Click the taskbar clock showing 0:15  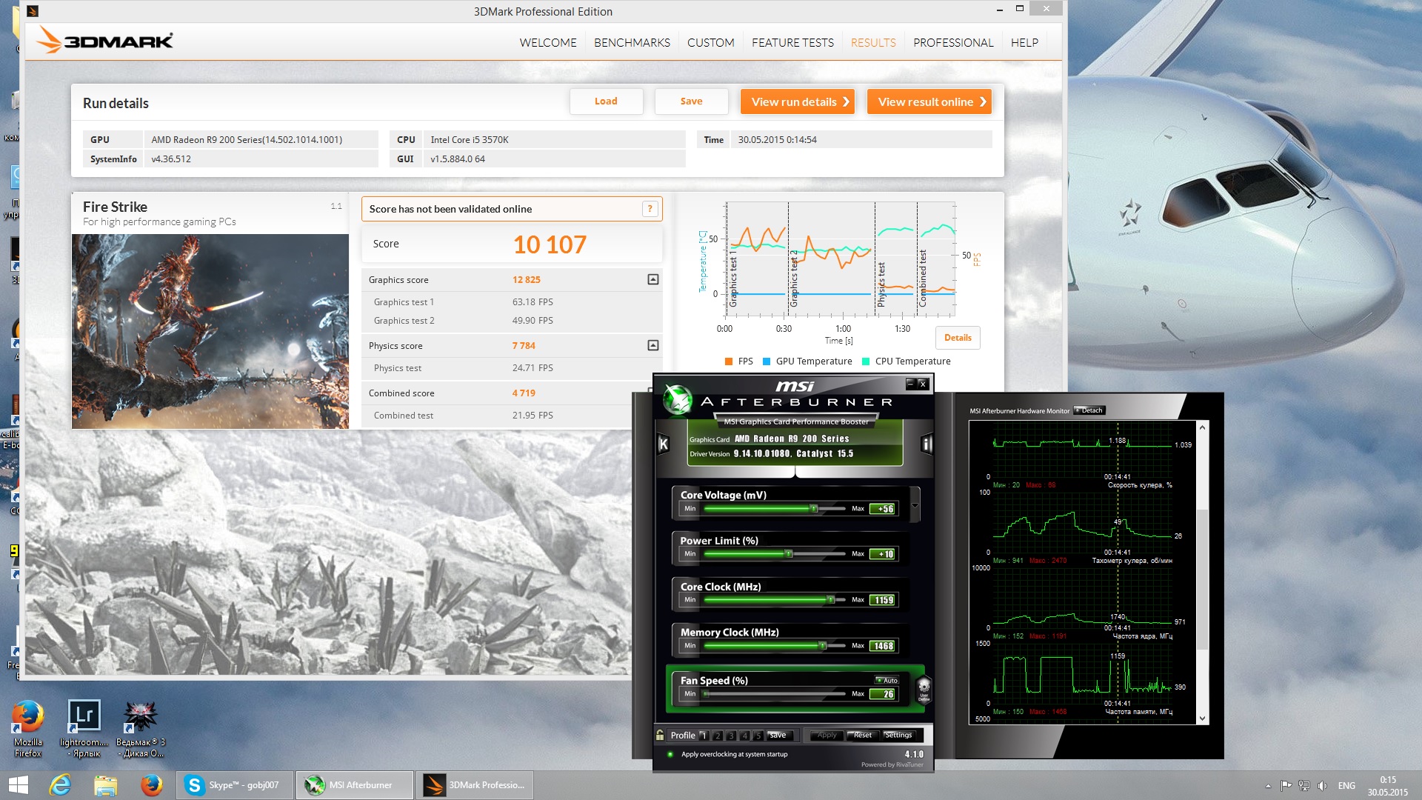point(1388,786)
